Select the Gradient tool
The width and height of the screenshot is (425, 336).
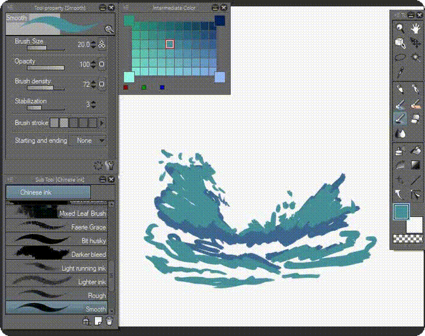click(415, 165)
